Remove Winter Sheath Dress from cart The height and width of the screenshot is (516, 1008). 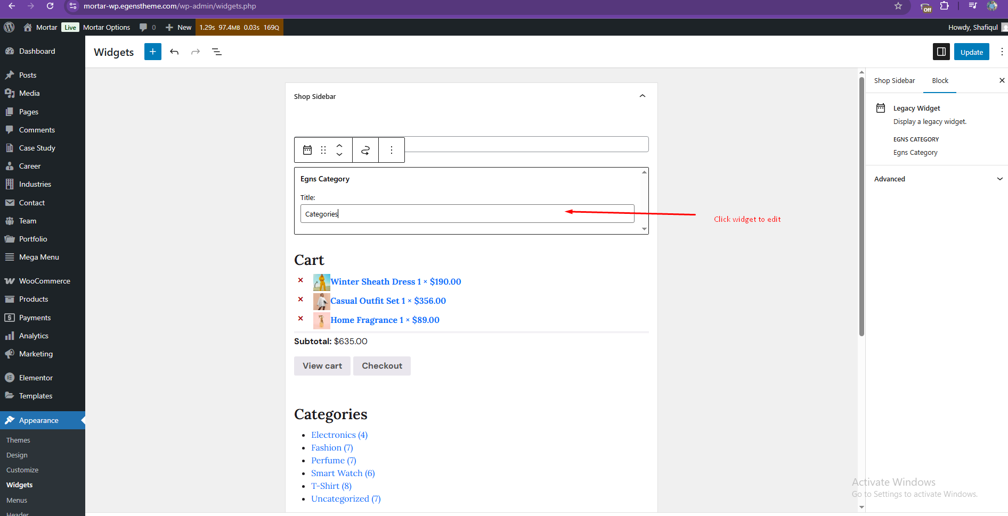pyautogui.click(x=300, y=280)
